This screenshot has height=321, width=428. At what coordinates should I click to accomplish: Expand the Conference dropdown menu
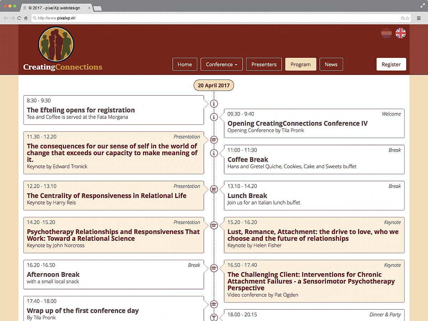pos(221,65)
